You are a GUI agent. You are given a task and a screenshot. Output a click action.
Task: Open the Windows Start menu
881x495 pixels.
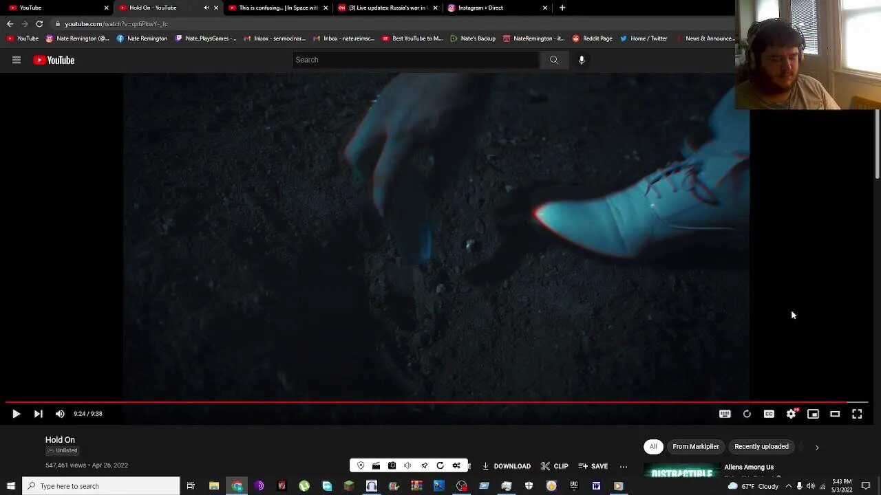point(10,486)
